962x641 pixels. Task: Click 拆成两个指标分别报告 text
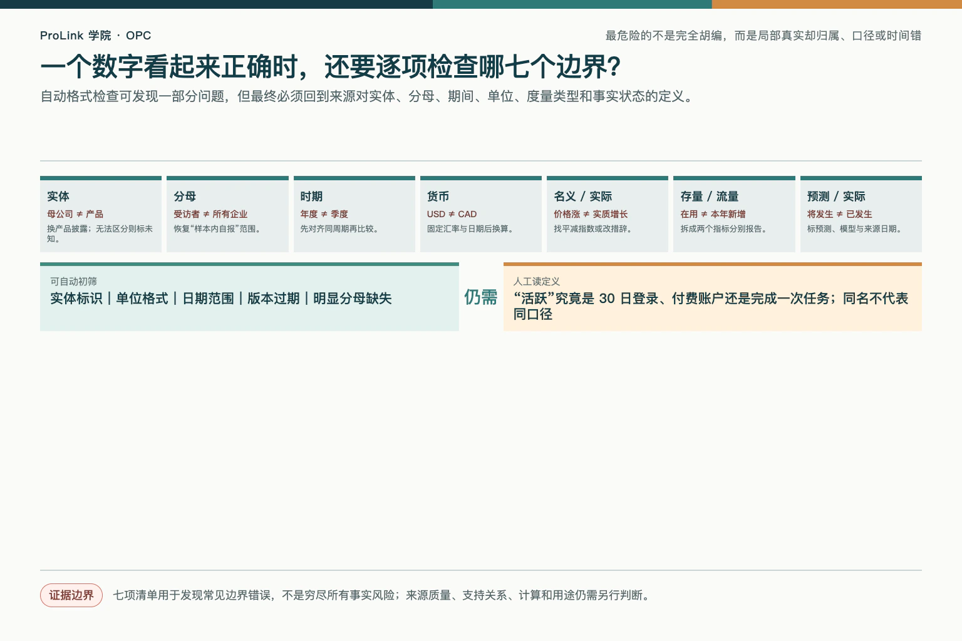click(725, 229)
